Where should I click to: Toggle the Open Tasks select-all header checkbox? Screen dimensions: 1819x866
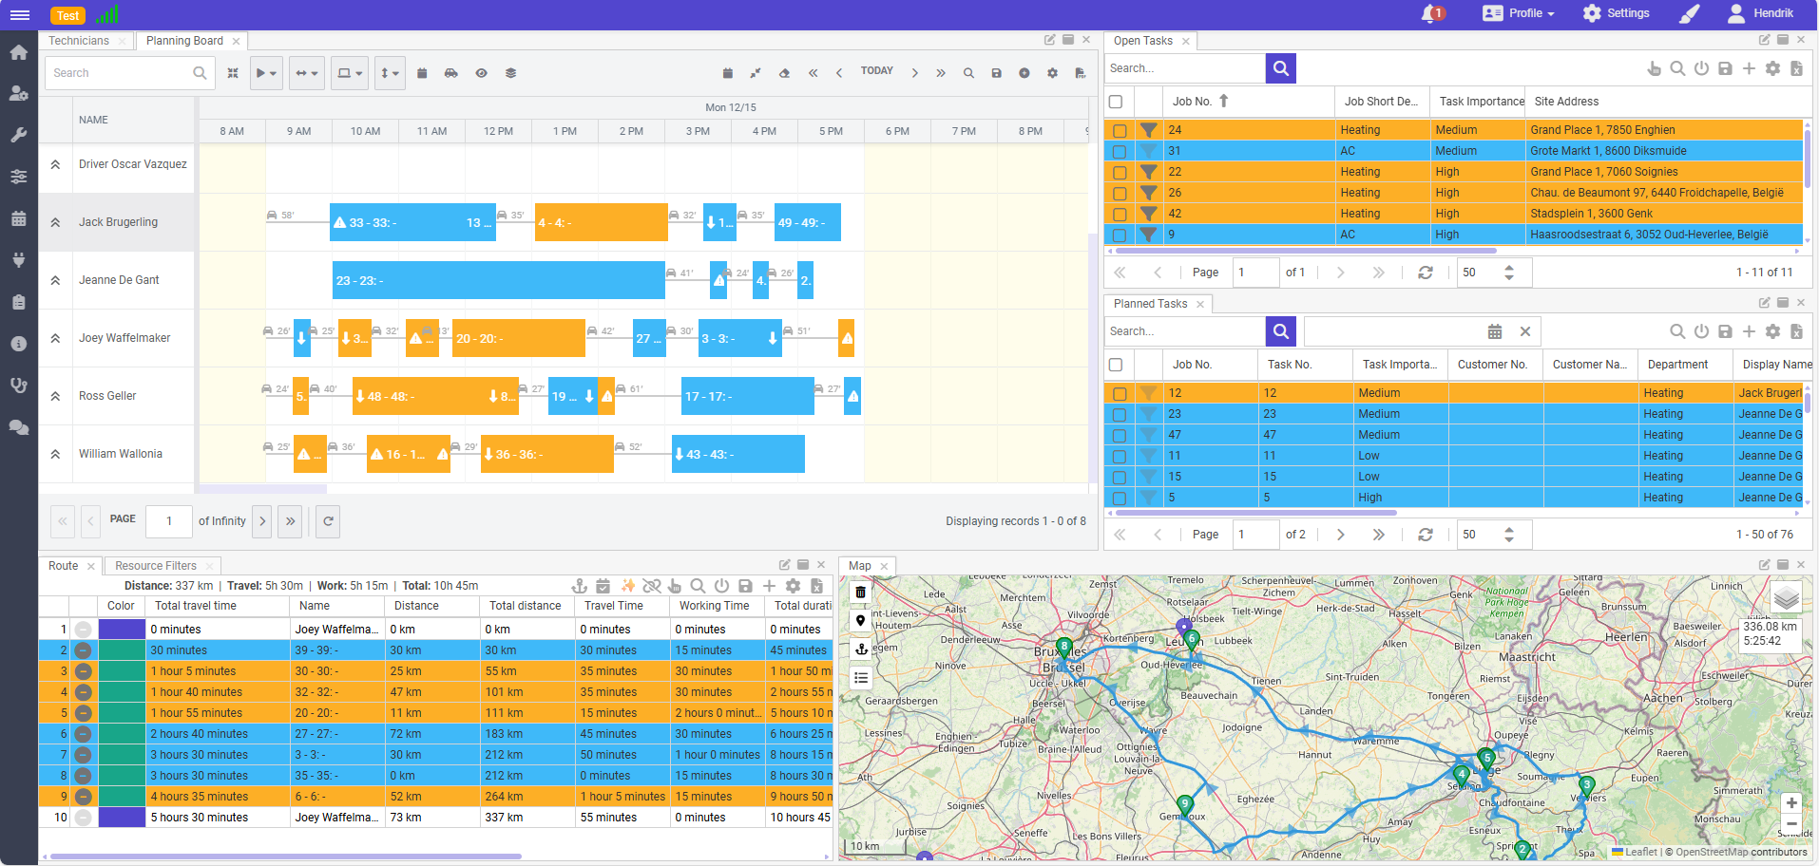click(x=1116, y=102)
